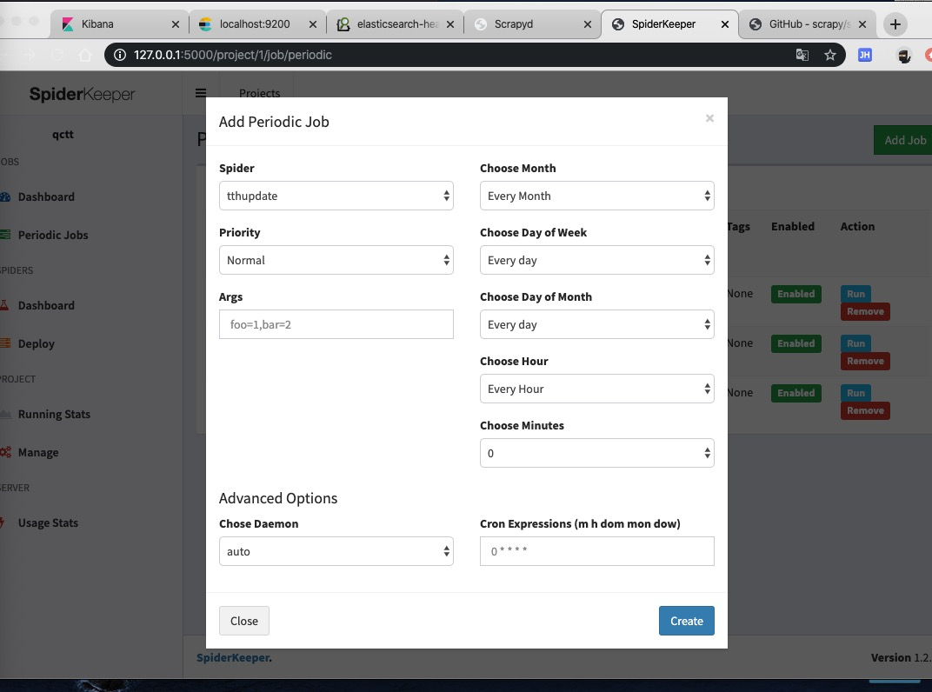The height and width of the screenshot is (692, 932).
Task: Click the JH extension icon
Action: 865,56
